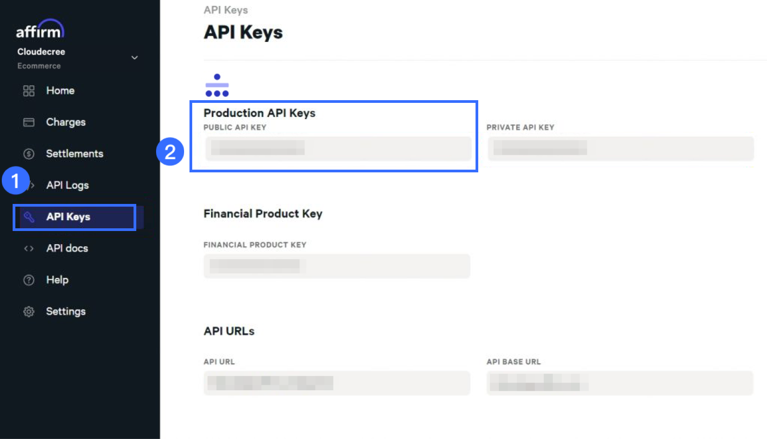Click the Home grid icon in sidebar
Viewport: 767px width, 439px height.
[29, 91]
